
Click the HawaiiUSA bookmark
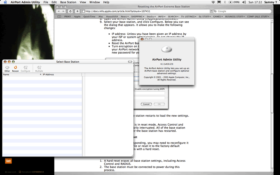(x=112, y=16)
